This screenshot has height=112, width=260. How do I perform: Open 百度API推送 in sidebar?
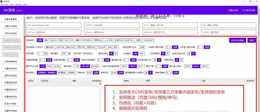coord(11,104)
